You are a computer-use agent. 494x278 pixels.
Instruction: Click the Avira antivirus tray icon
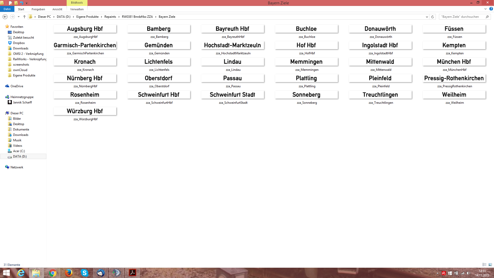tap(444, 273)
